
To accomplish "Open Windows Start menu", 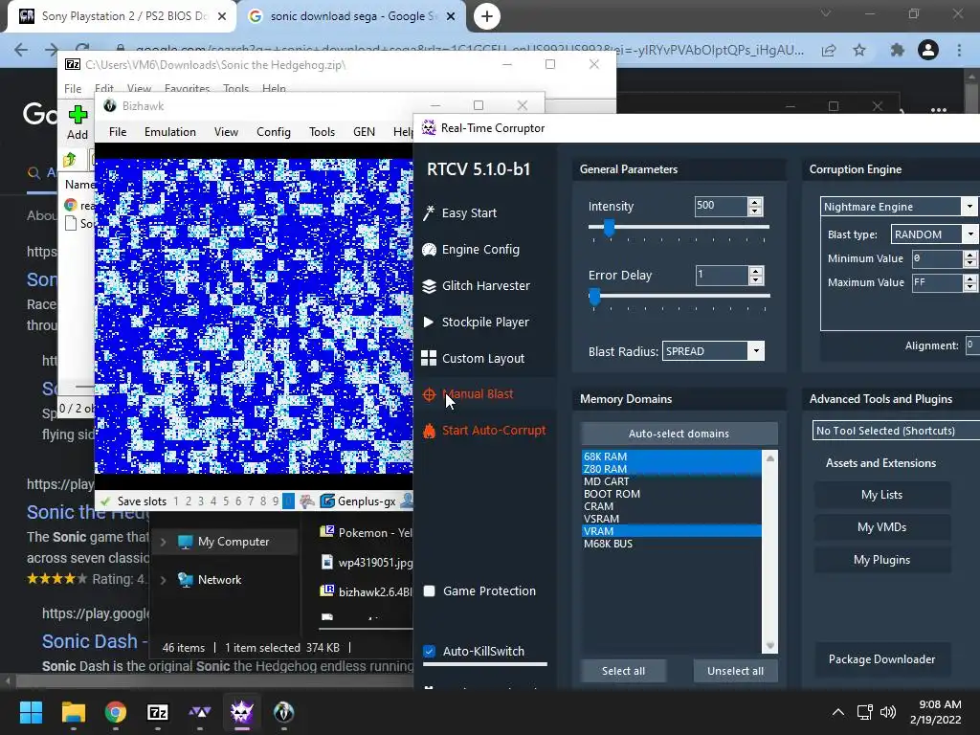I will pos(31,712).
